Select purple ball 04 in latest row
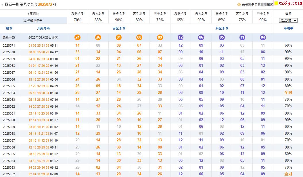 [263, 37]
